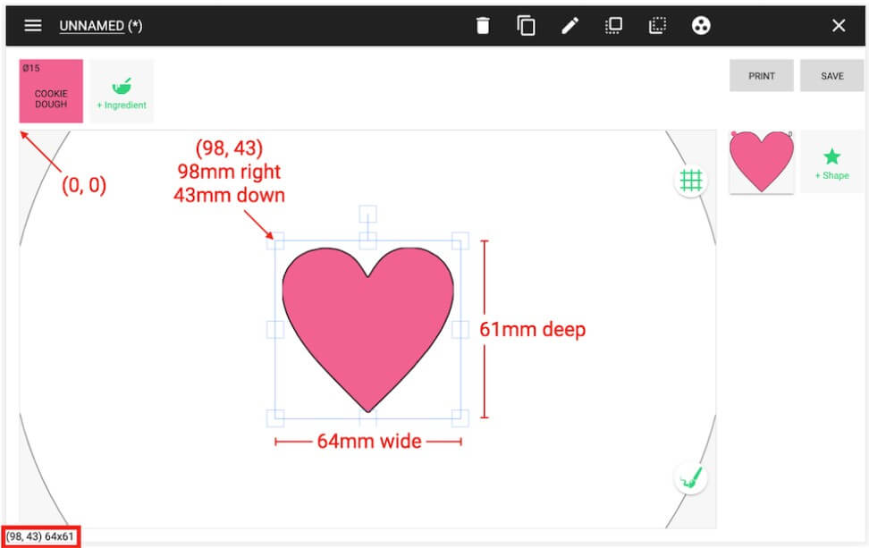Add a new shape via the green star
This screenshot has height=548, width=869.
pyautogui.click(x=831, y=162)
